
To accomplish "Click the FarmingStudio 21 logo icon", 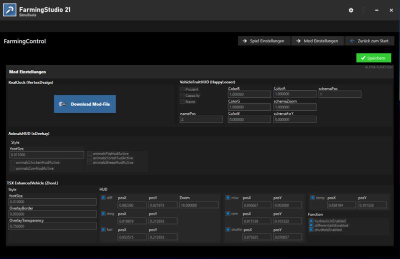I will (x=10, y=10).
